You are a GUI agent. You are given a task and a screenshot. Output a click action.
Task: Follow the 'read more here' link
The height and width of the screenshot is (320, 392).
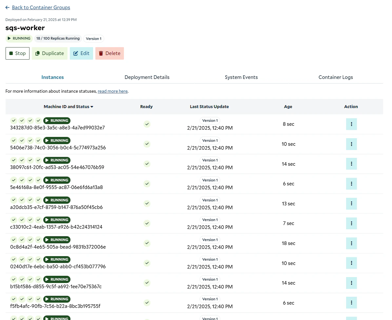click(112, 91)
